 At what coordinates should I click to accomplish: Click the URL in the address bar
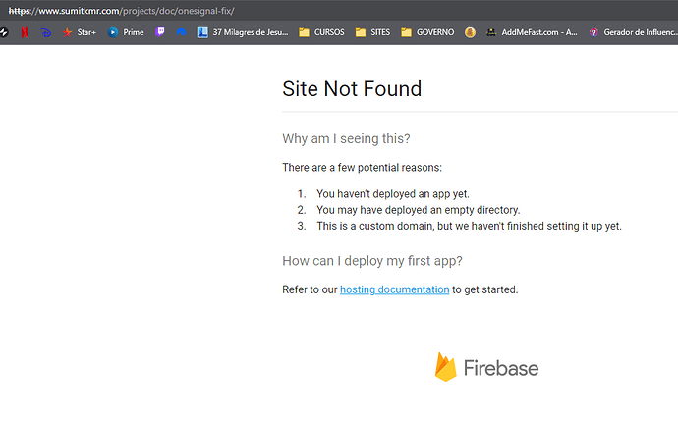[x=122, y=11]
